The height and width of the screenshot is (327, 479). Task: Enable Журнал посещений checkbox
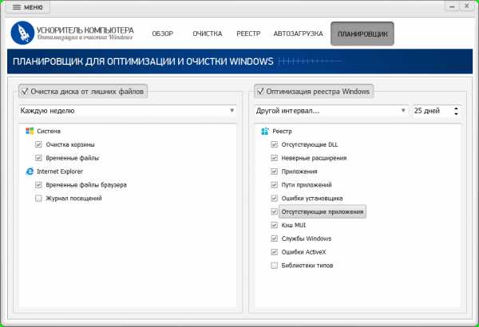pos(38,198)
